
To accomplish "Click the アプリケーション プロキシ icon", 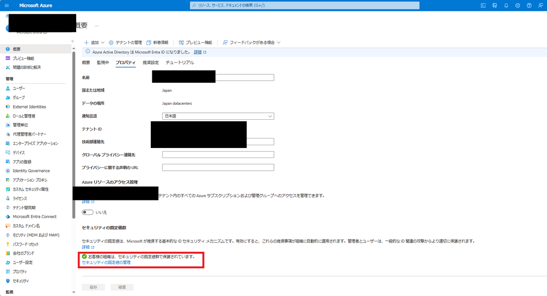I will coord(8,180).
